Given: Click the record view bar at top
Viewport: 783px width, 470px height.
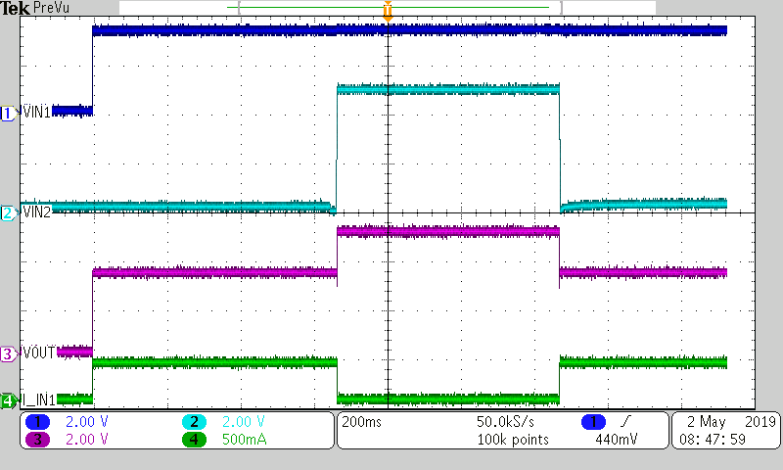Looking at the screenshot, I should click(445, 7).
